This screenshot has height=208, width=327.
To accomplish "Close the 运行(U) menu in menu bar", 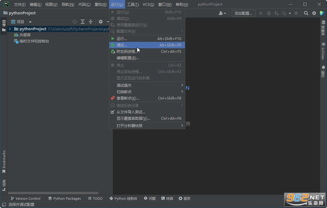I will coord(117,4).
